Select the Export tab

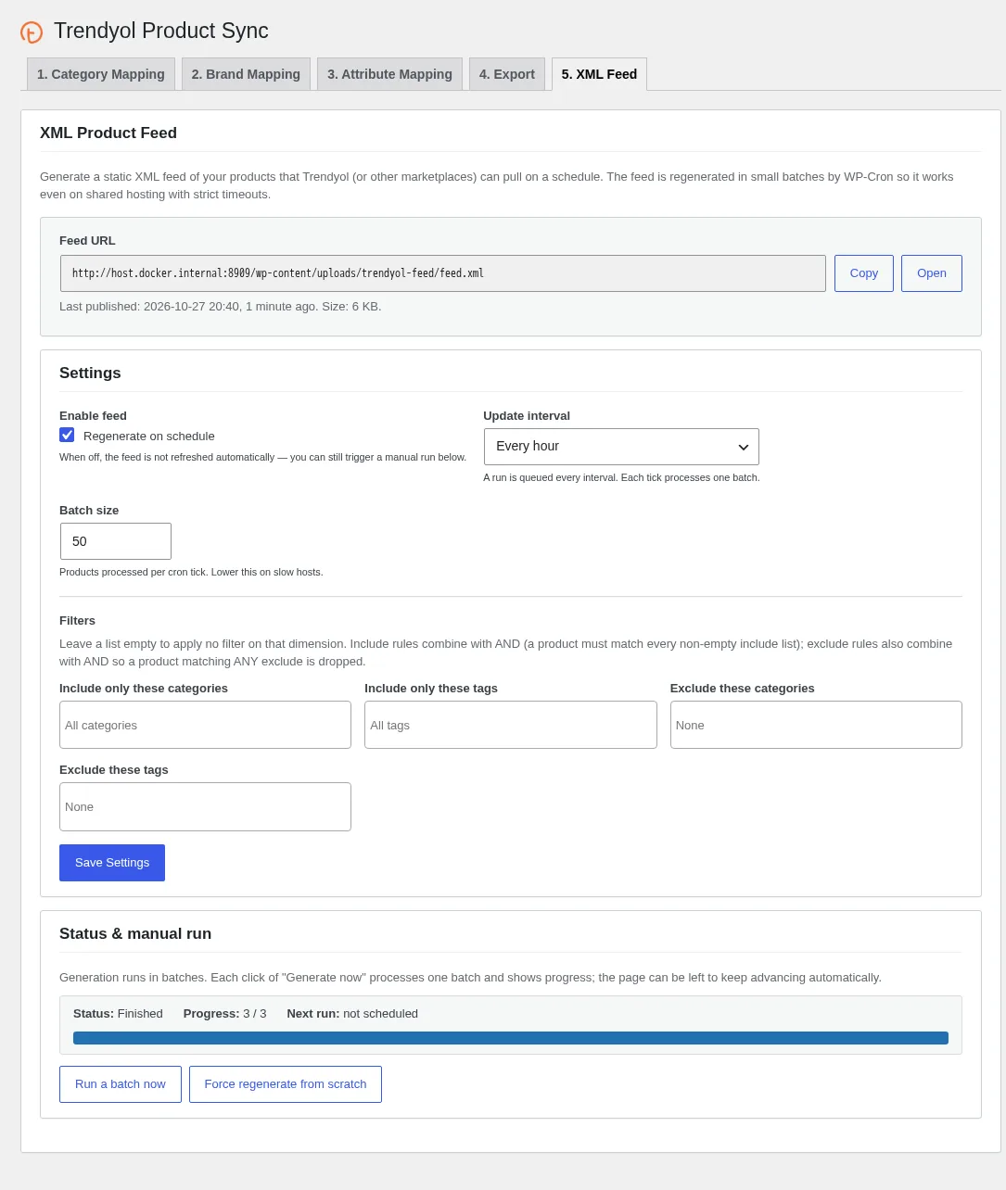point(507,74)
